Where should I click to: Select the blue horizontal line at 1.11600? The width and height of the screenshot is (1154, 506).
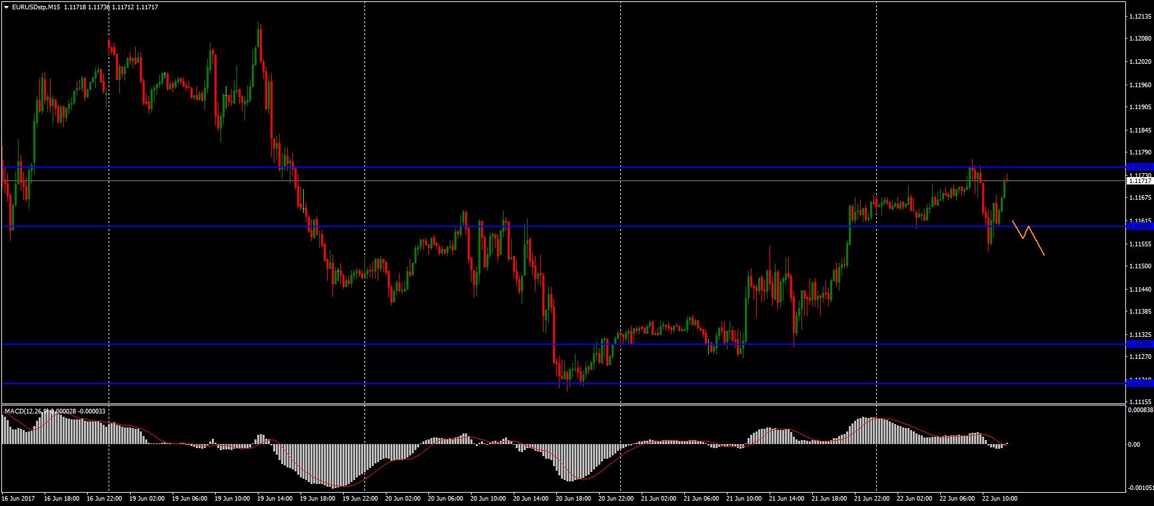coord(562,226)
